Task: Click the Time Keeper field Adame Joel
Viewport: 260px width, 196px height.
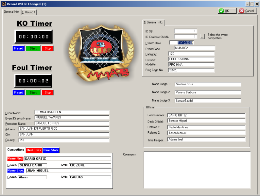Action: click(206, 139)
